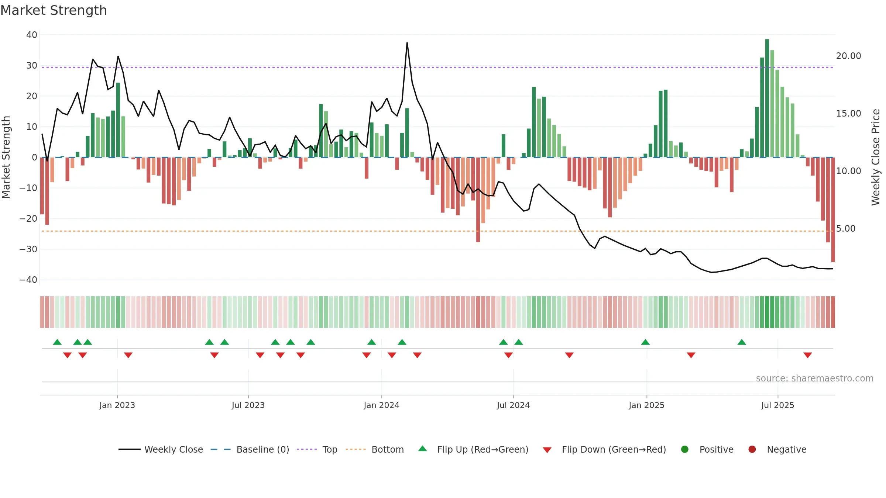Select the flip-down marker between Jan and Jul 2025
Viewport: 886px width, 498px height.
691,355
